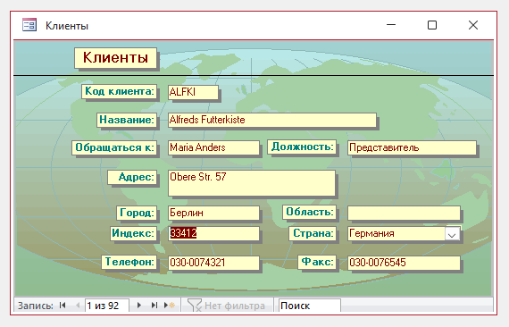Minimize the Клиенты window
Image resolution: width=509 pixels, height=327 pixels.
(x=391, y=25)
